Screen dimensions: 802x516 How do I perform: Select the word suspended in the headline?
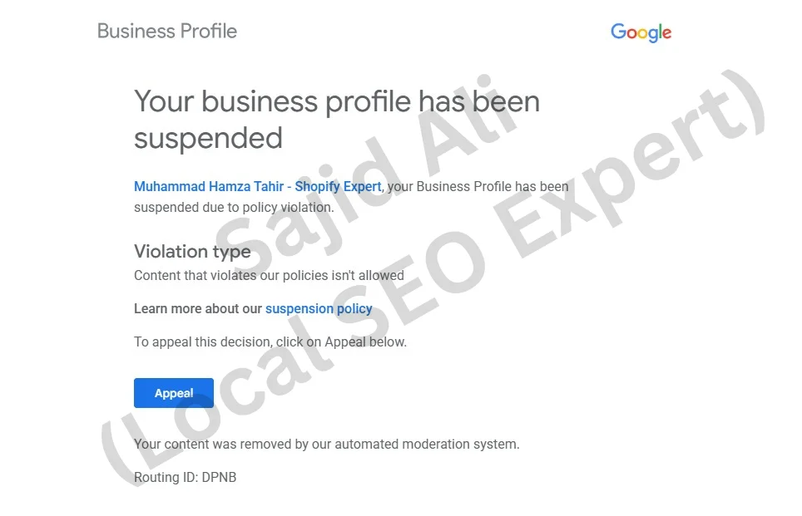coord(207,138)
